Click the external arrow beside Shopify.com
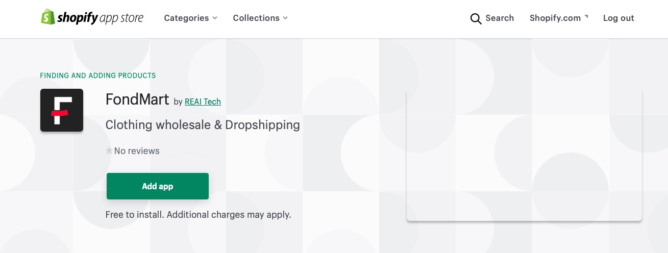The image size is (668, 253). tap(586, 16)
